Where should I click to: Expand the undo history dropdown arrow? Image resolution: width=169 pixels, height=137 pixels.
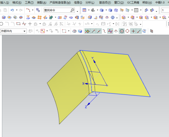(x=17, y=10)
